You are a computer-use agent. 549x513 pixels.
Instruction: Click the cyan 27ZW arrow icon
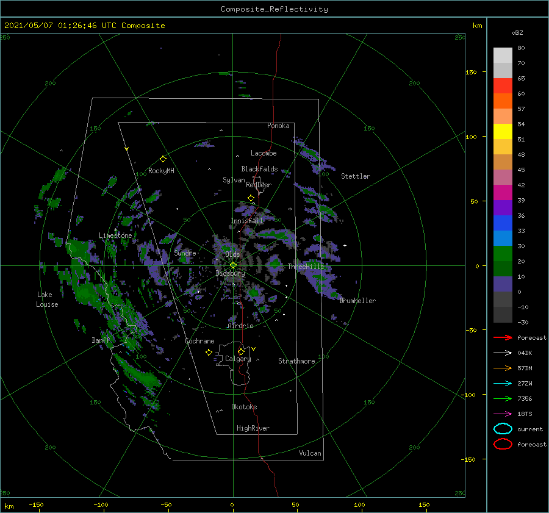(503, 384)
